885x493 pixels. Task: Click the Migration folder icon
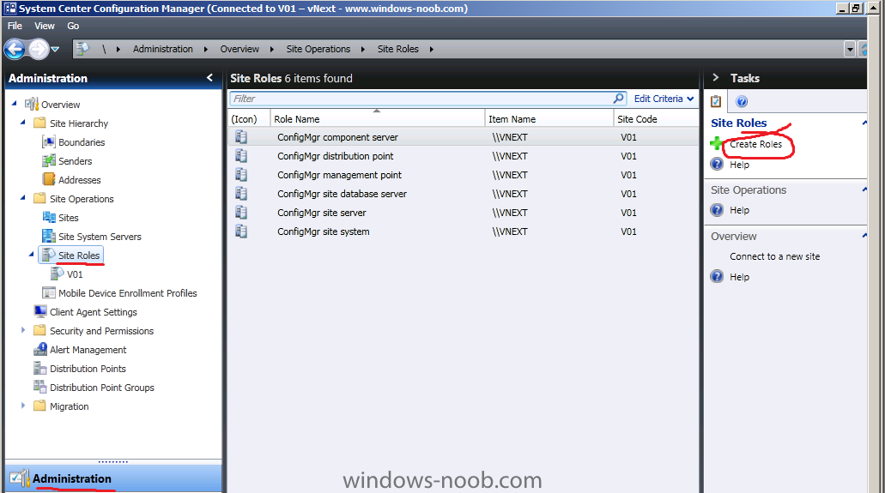tap(39, 406)
